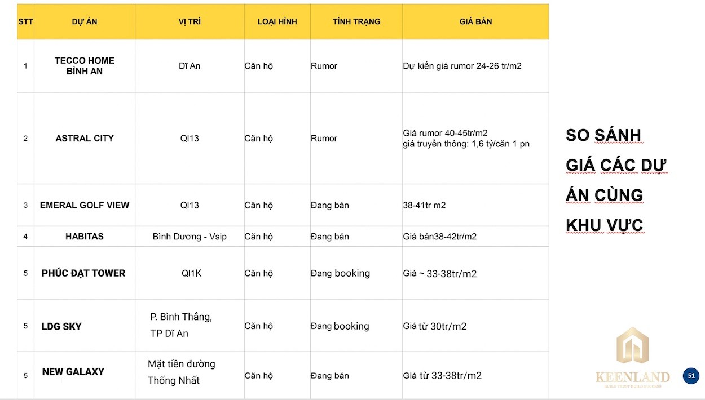The width and height of the screenshot is (705, 400).
Task: Click the Keenland gold building logo
Action: [x=632, y=346]
